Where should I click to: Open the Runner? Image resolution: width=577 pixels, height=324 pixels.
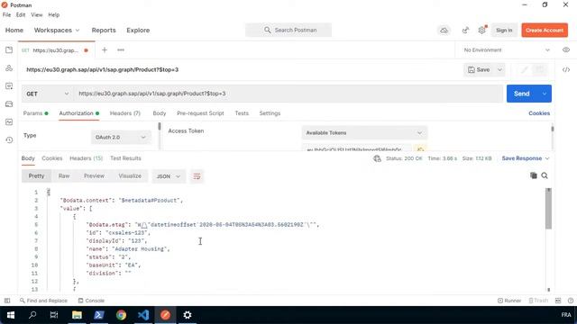509,301
